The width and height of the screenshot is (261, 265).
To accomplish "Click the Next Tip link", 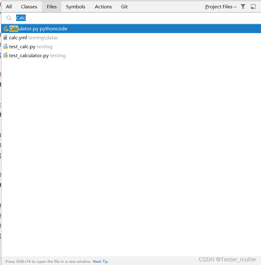I will click(100, 262).
